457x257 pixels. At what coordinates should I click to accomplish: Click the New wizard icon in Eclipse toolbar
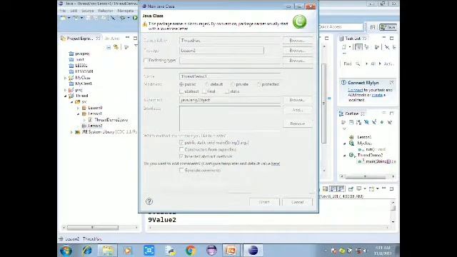[63, 18]
